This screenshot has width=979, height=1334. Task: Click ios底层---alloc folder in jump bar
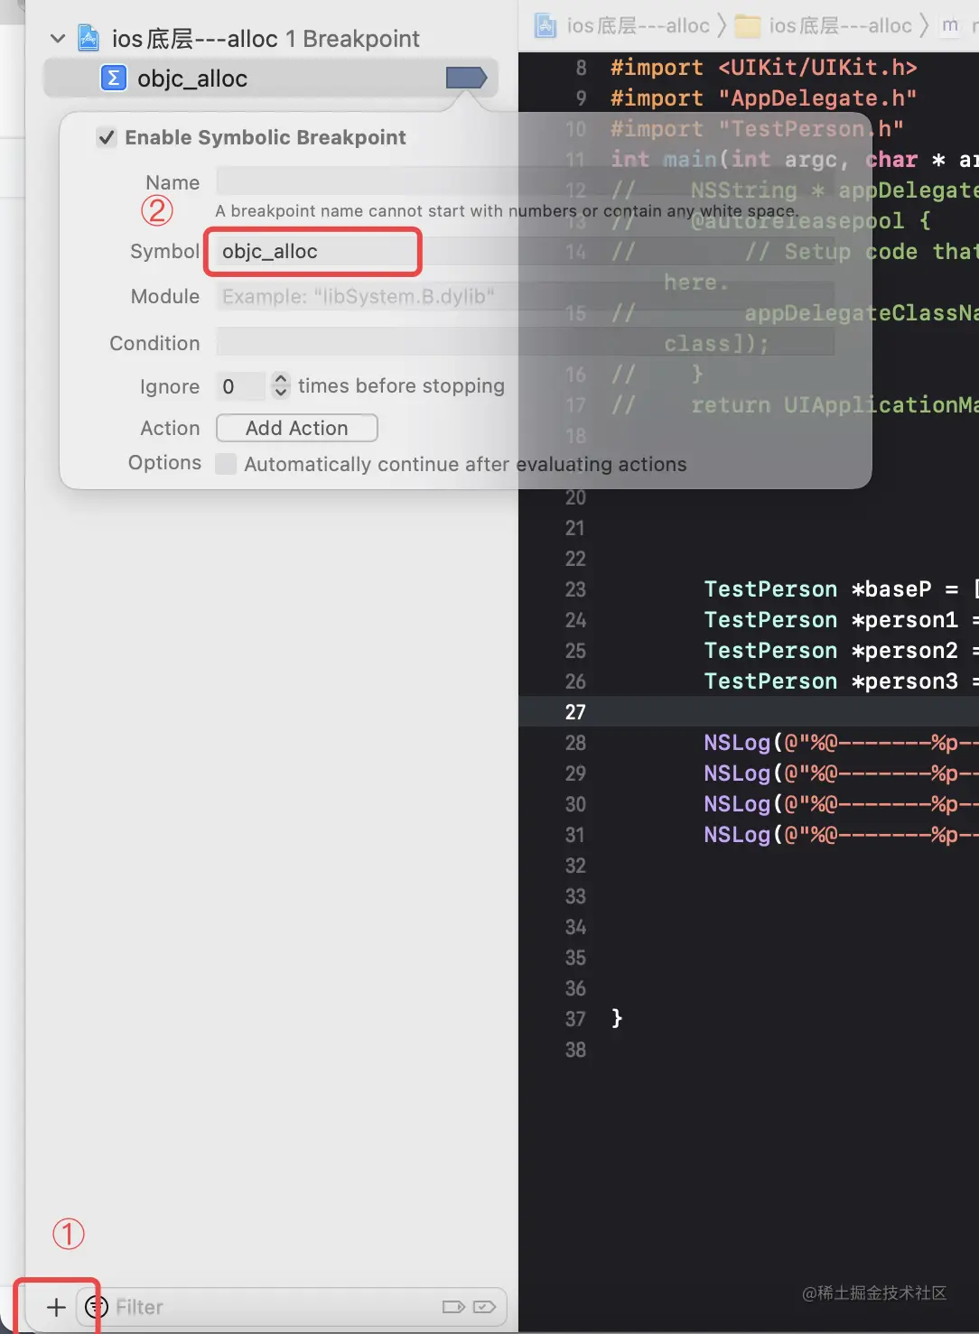[824, 25]
